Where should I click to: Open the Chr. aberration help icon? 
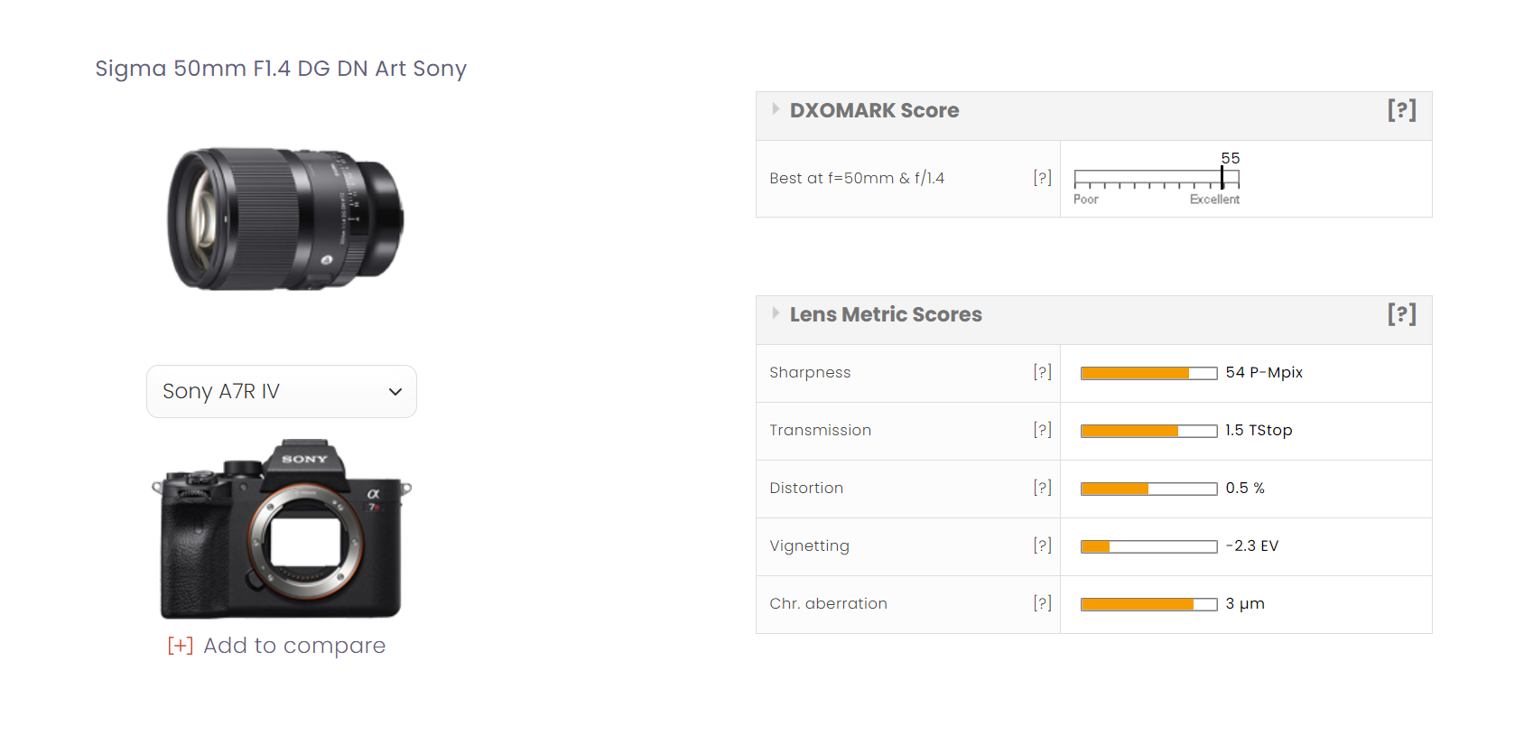(1044, 603)
